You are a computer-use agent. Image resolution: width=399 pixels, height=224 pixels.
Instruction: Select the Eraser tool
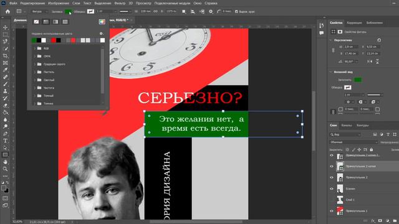[x=5, y=105]
